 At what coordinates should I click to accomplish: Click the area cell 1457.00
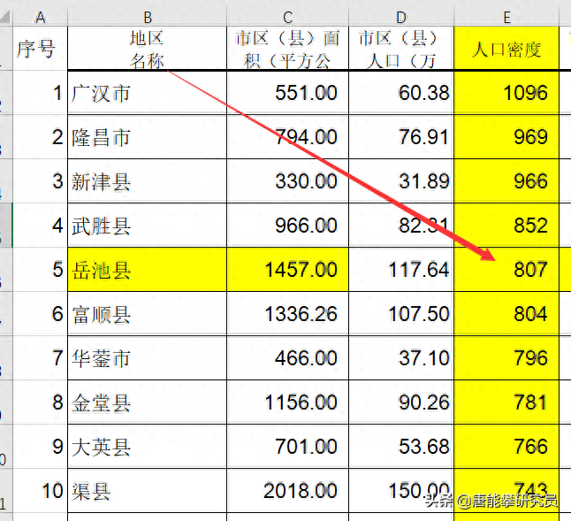coord(287,270)
